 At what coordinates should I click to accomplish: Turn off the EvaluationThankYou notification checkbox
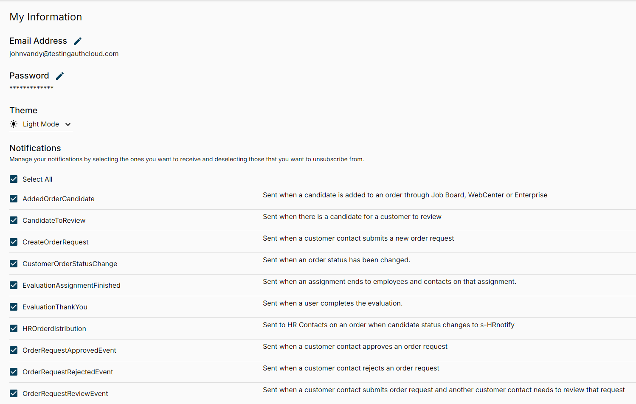point(14,307)
